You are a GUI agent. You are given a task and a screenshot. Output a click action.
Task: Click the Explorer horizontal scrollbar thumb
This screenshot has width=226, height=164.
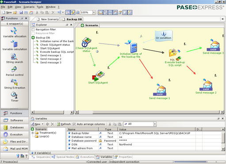click(x=49, y=112)
